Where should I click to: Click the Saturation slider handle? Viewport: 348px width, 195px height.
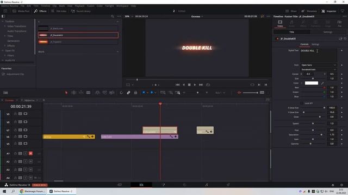click(x=321, y=135)
